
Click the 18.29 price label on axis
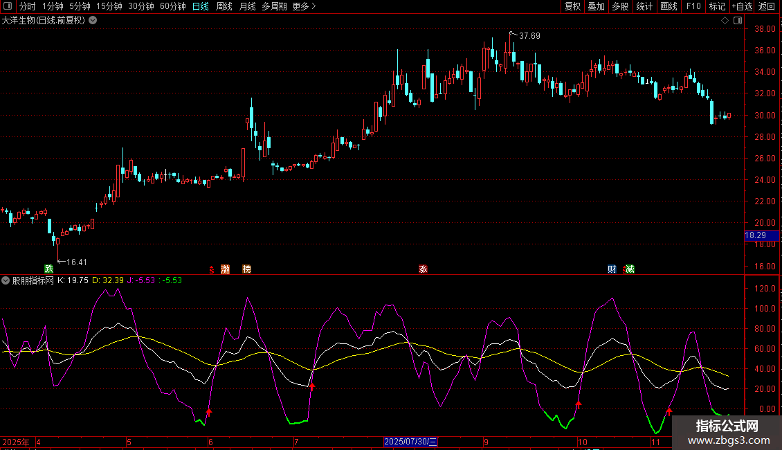click(x=754, y=236)
